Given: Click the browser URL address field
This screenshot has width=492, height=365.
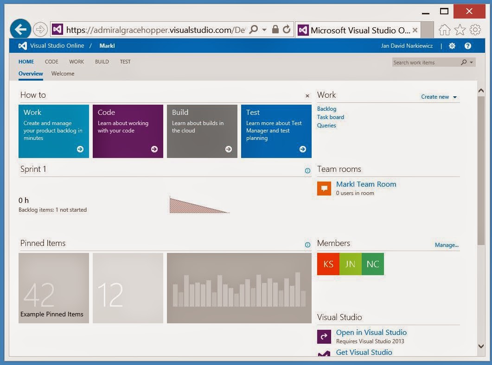Looking at the screenshot, I should pyautogui.click(x=156, y=30).
